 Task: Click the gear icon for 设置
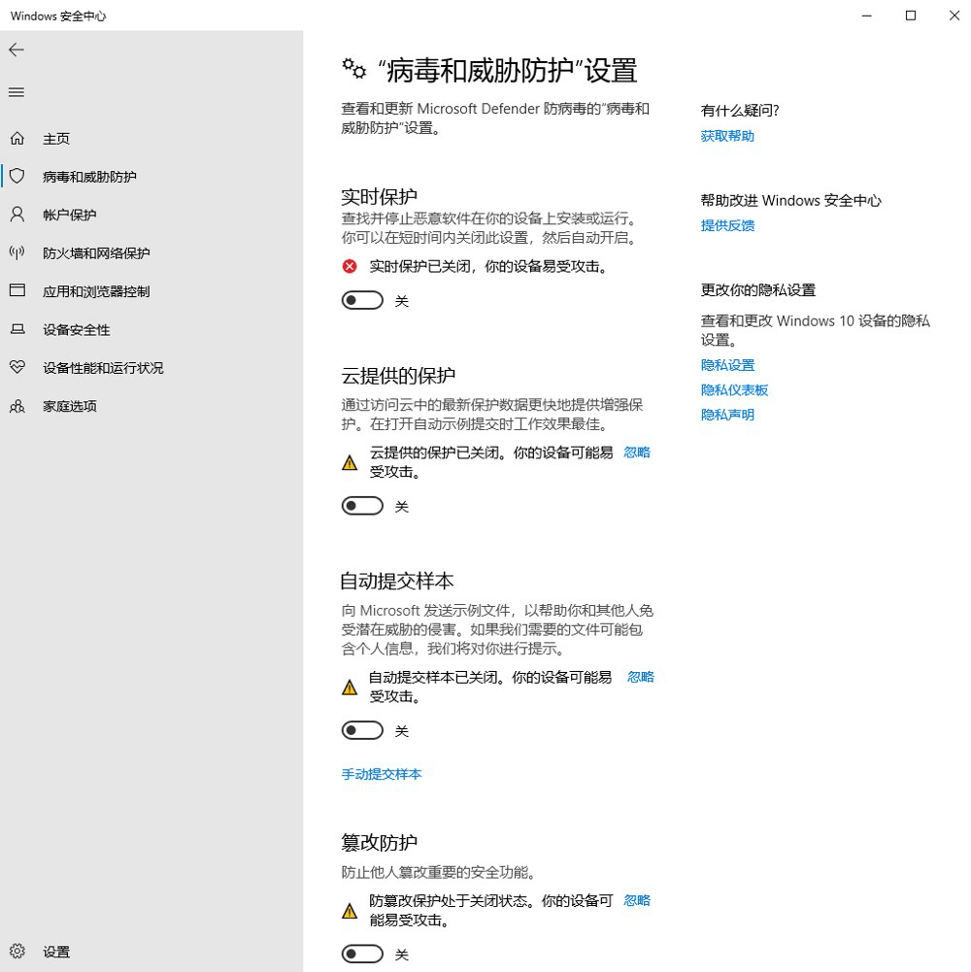[17, 951]
